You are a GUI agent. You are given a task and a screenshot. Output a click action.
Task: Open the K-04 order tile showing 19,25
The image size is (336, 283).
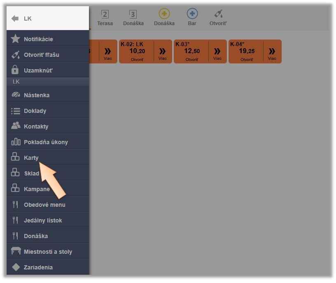[x=246, y=51]
